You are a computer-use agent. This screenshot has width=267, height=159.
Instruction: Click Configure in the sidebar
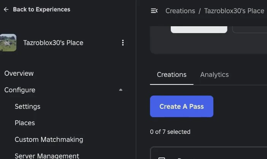click(x=20, y=90)
